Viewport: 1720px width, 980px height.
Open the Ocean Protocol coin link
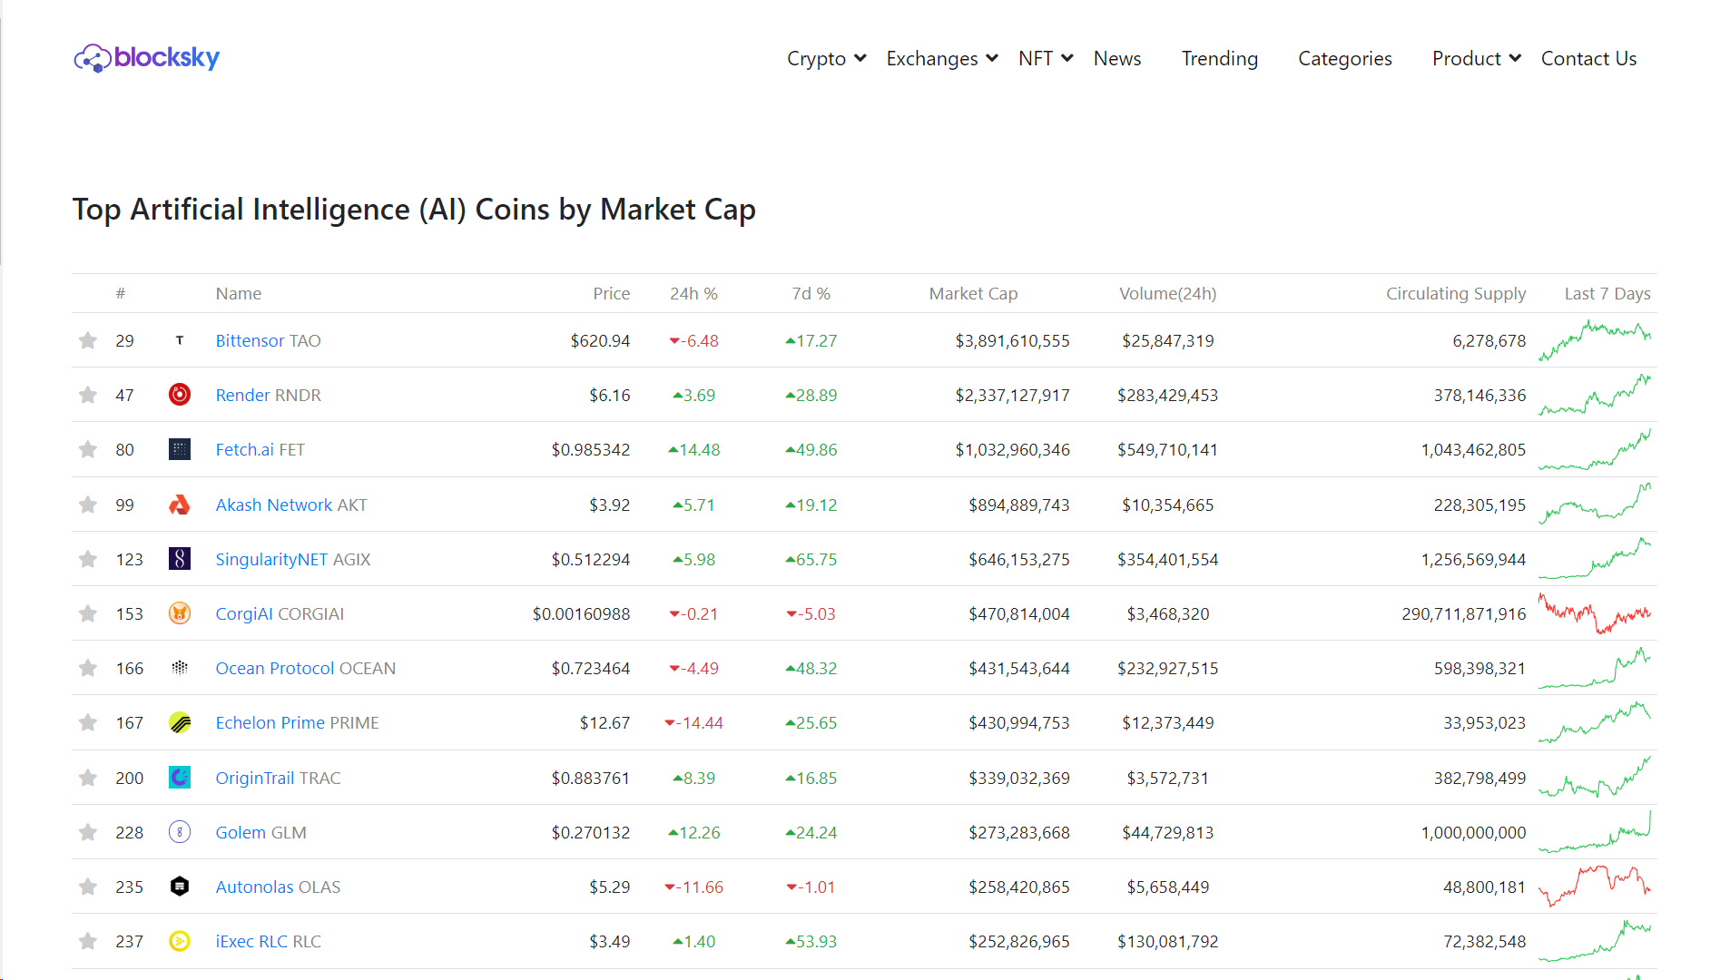[275, 668]
